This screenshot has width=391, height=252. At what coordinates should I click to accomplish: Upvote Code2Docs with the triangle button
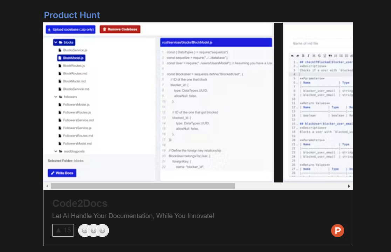pos(63,230)
